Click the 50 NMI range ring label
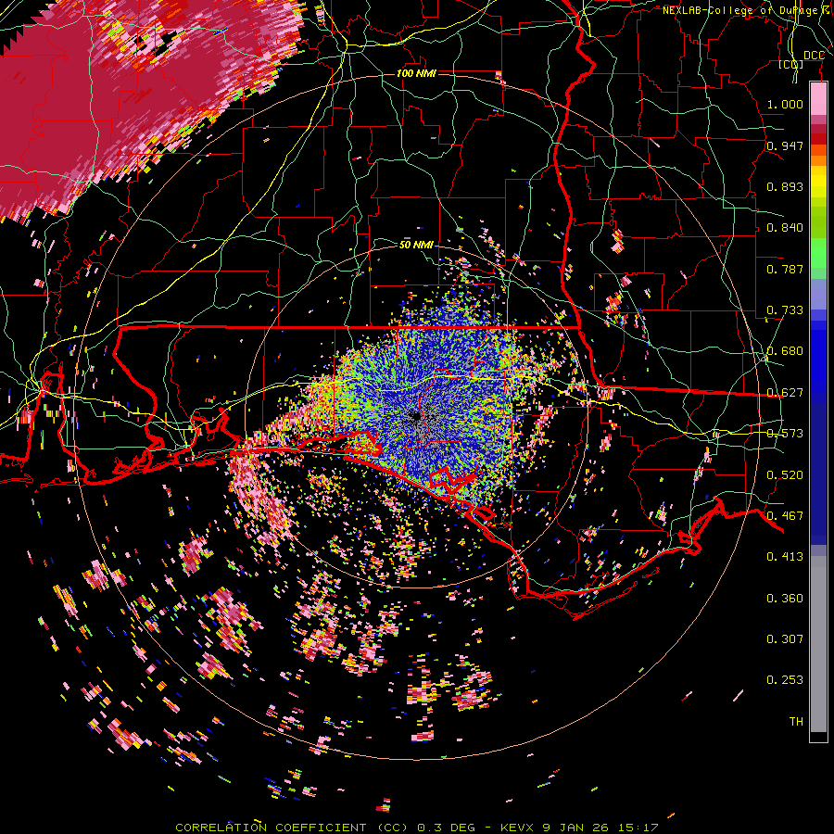The image size is (834, 834). [x=416, y=245]
